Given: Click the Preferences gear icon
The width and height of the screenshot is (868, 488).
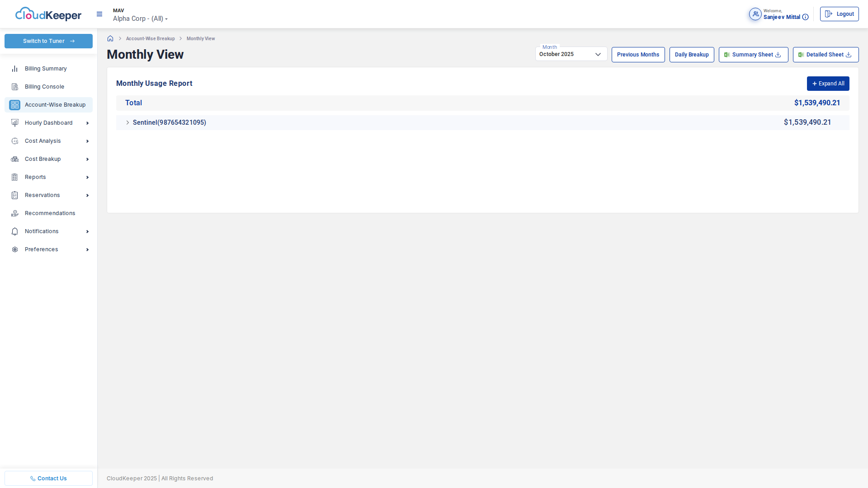Looking at the screenshot, I should coord(15,249).
